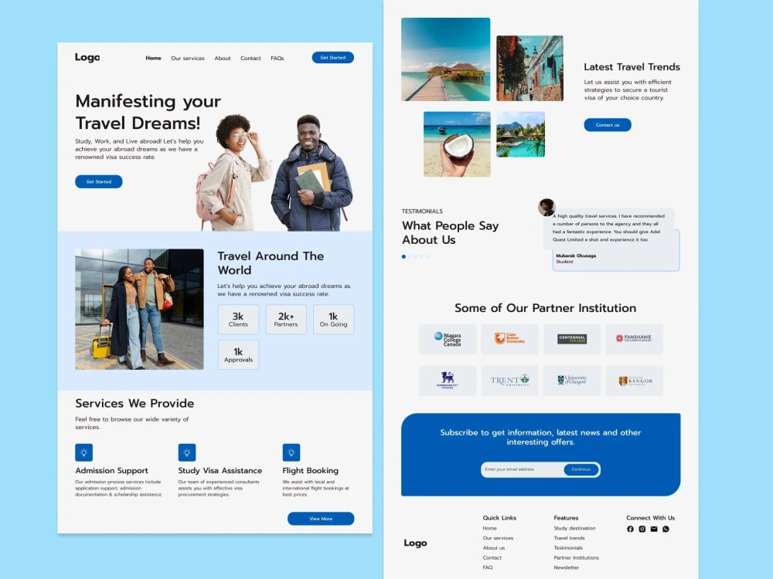Click Our services in the navigation bar

pyautogui.click(x=187, y=58)
